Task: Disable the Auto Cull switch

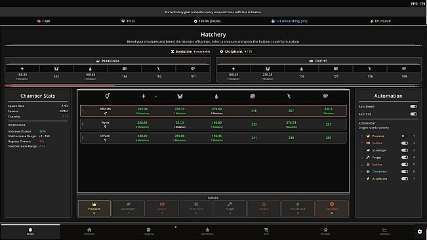Action: (x=413, y=114)
